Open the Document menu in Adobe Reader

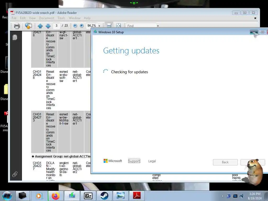tap(47, 18)
